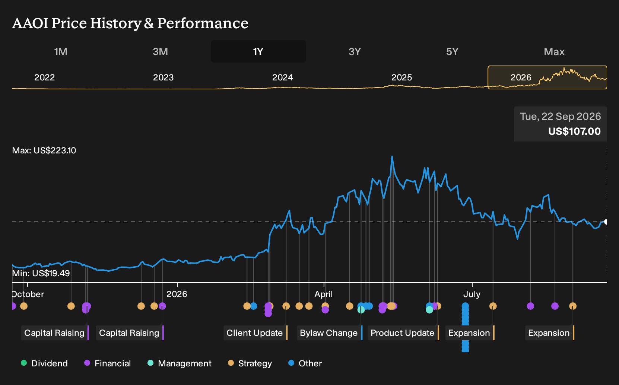The image size is (619, 385).
Task: Open the Client Update event label
Action: pyautogui.click(x=255, y=333)
